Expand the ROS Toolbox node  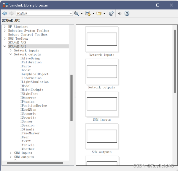coord(5,38)
